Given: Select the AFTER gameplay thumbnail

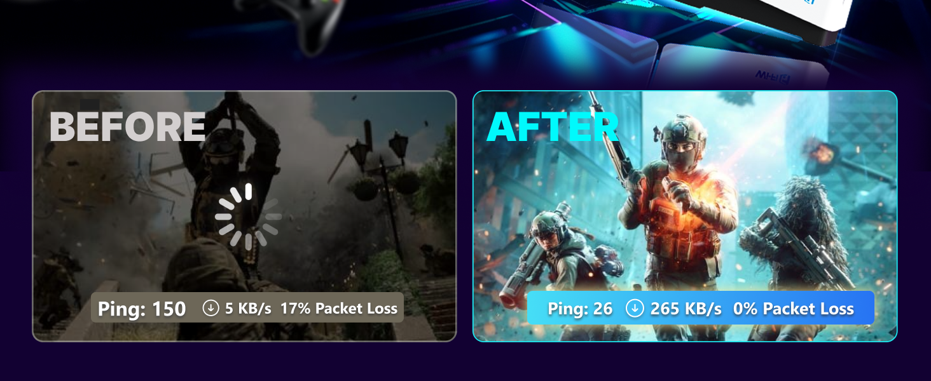Looking at the screenshot, I should (x=685, y=216).
